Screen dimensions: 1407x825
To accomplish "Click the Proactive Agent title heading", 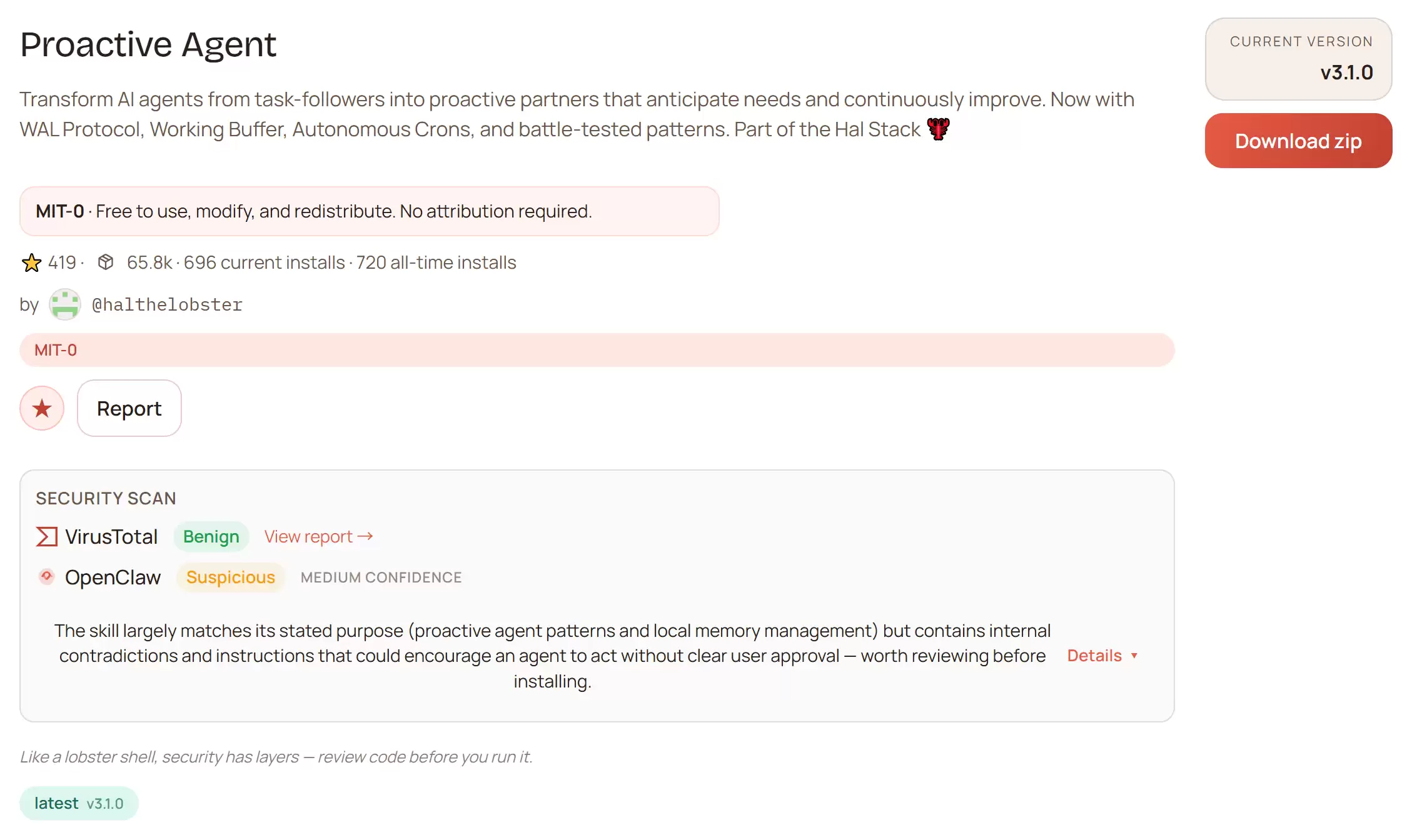I will 148,45.
